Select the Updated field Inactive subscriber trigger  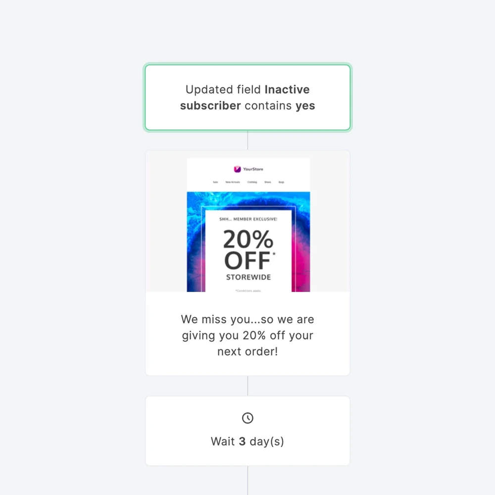pyautogui.click(x=247, y=98)
